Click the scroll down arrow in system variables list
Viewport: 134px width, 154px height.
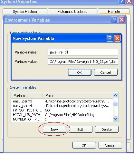[x=116, y=119]
